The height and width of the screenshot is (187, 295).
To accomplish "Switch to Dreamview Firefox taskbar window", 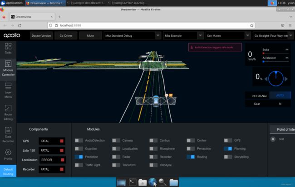I will pos(45,3).
